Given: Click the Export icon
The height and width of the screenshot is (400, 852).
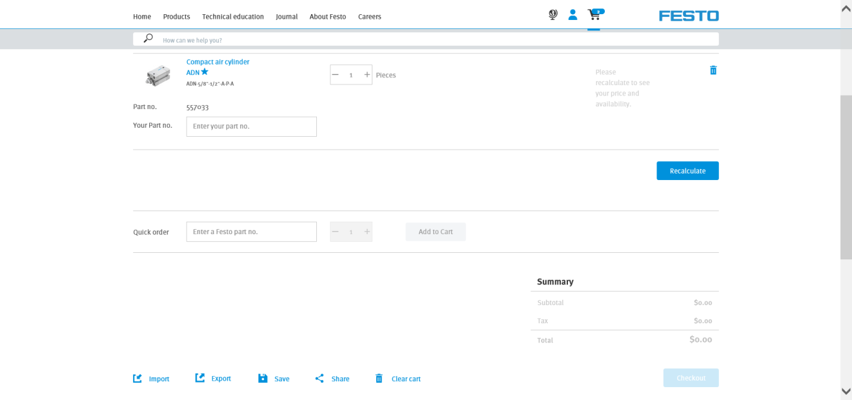Looking at the screenshot, I should [x=200, y=378].
